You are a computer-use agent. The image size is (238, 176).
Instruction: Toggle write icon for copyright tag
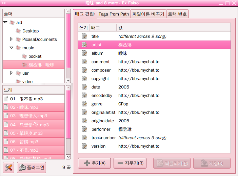click(84, 79)
